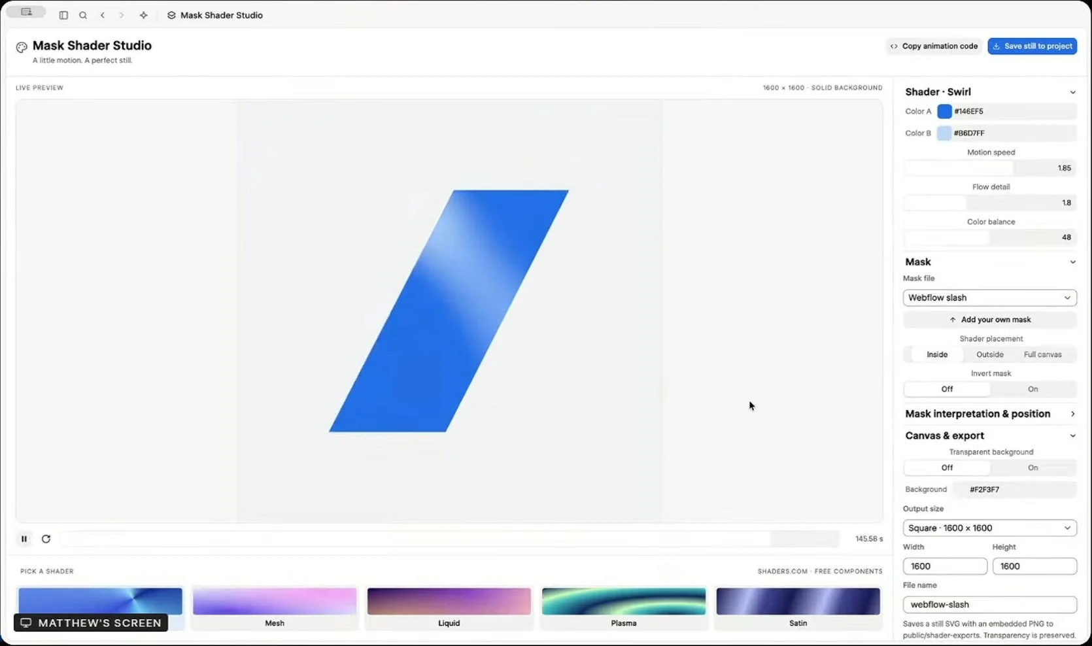Collapse the Shader · Swirl section
The width and height of the screenshot is (1092, 646).
click(x=1072, y=92)
